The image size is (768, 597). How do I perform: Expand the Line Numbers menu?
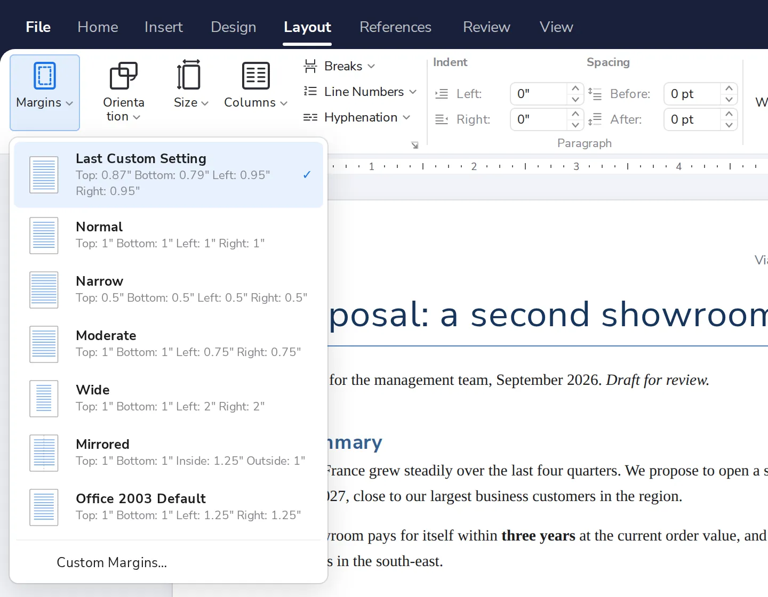point(360,92)
